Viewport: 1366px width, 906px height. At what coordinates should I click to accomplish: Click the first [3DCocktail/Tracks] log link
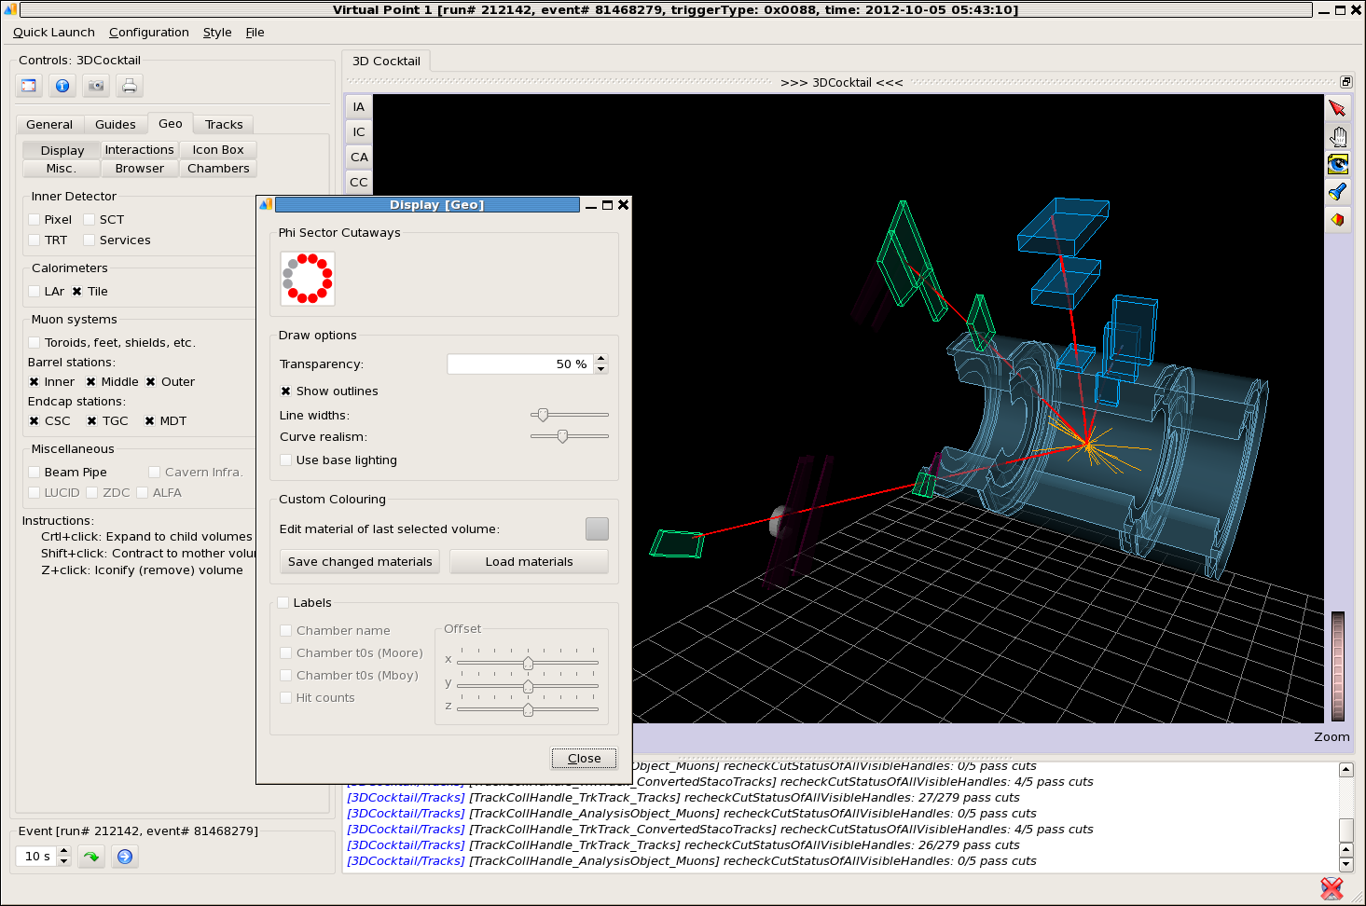click(406, 798)
